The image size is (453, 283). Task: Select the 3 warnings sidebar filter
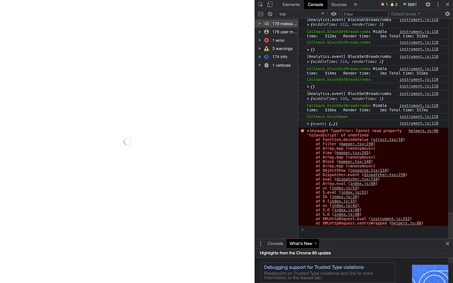pyautogui.click(x=278, y=49)
